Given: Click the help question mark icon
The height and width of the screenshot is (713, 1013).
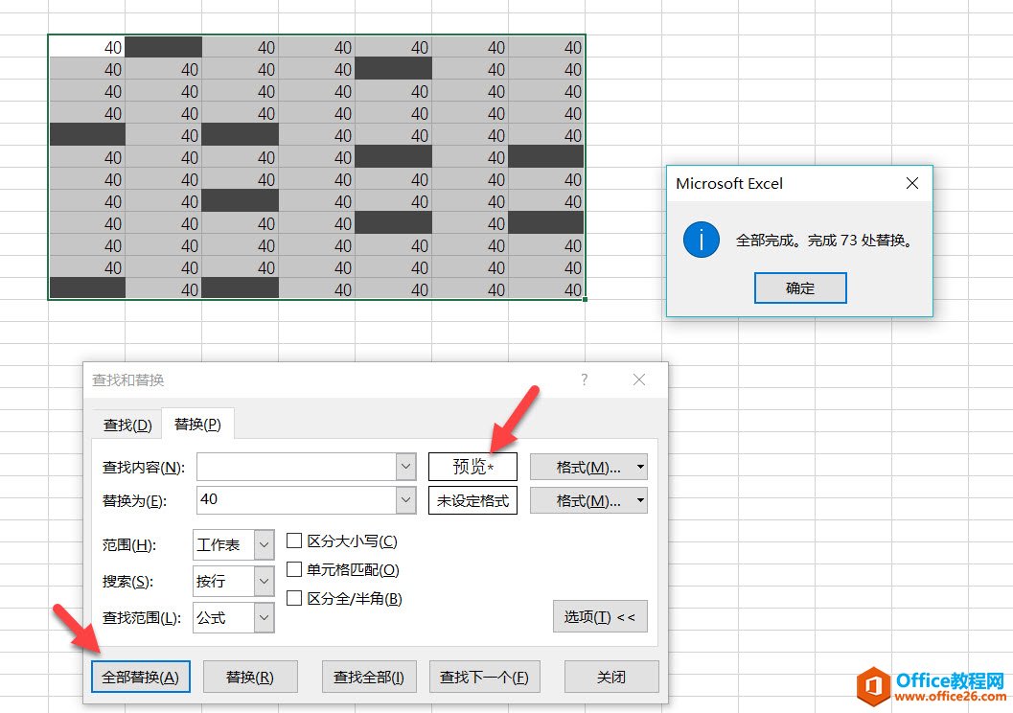Looking at the screenshot, I should [585, 380].
